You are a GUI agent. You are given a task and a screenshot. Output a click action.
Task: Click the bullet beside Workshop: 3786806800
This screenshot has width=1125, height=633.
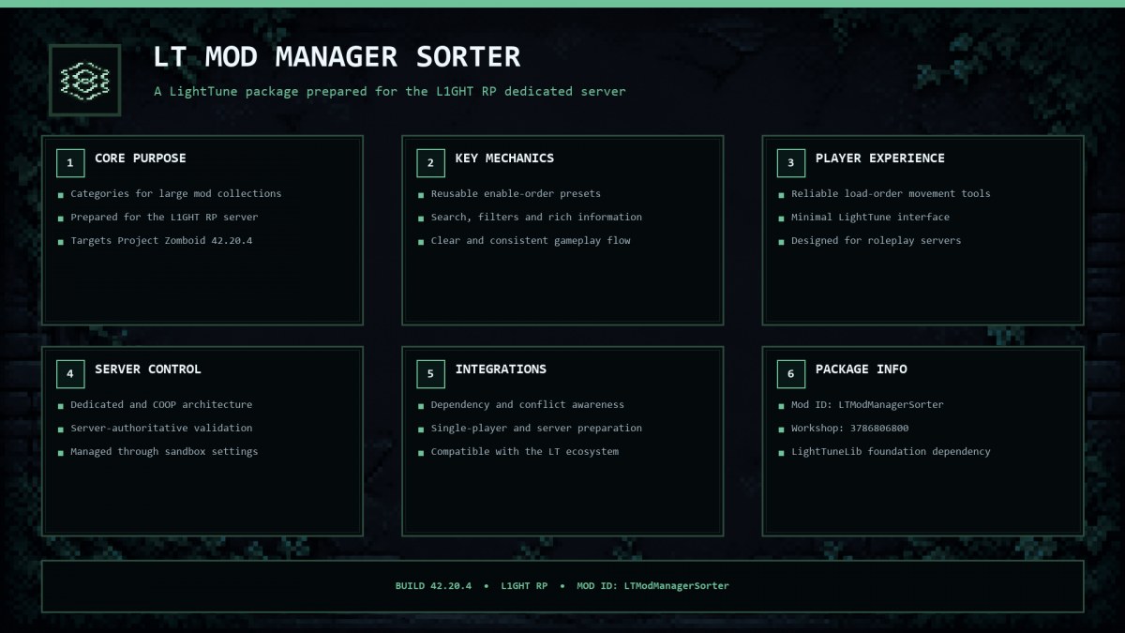(781, 430)
